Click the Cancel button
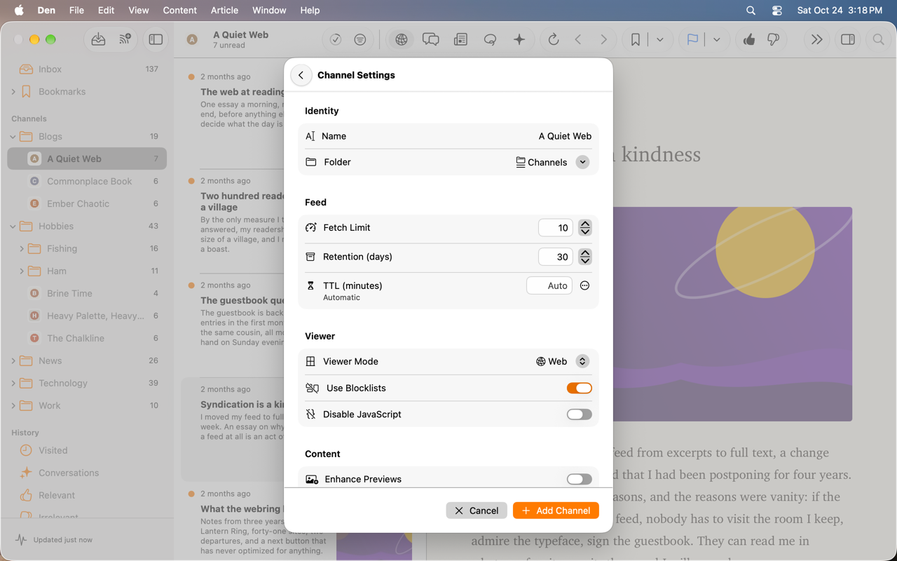Screen dimensions: 897x561 (x=477, y=511)
